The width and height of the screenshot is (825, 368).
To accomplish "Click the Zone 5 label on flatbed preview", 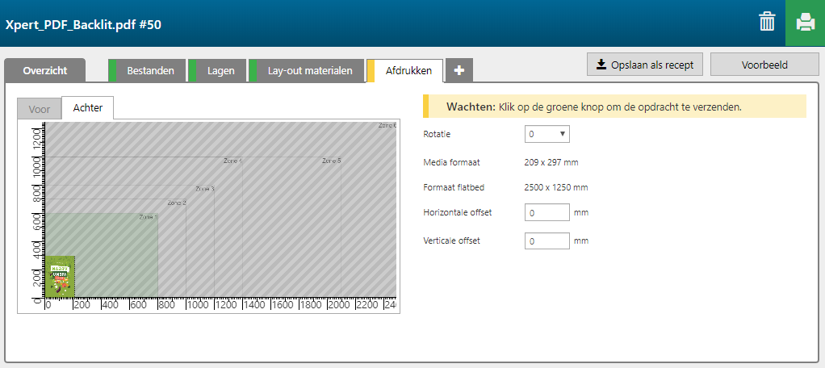I will [331, 161].
